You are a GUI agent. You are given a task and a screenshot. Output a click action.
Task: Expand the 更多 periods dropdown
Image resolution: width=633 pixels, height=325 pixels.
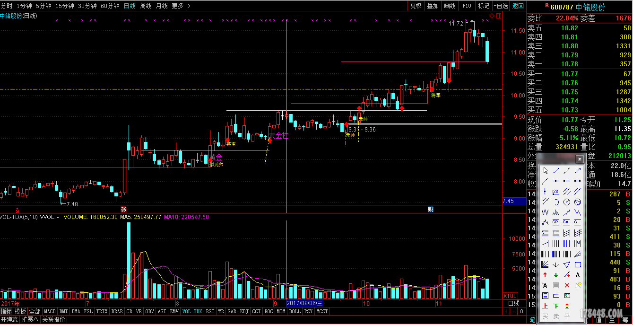point(181,6)
